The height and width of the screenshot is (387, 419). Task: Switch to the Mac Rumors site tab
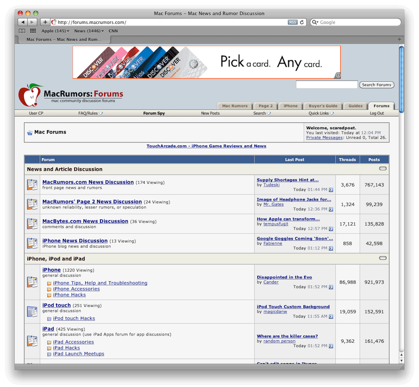pos(235,106)
